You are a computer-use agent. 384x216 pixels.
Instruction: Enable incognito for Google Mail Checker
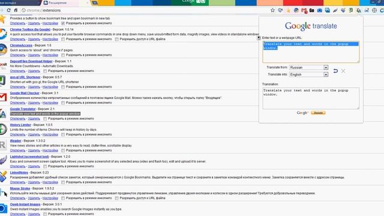[x=63, y=103]
